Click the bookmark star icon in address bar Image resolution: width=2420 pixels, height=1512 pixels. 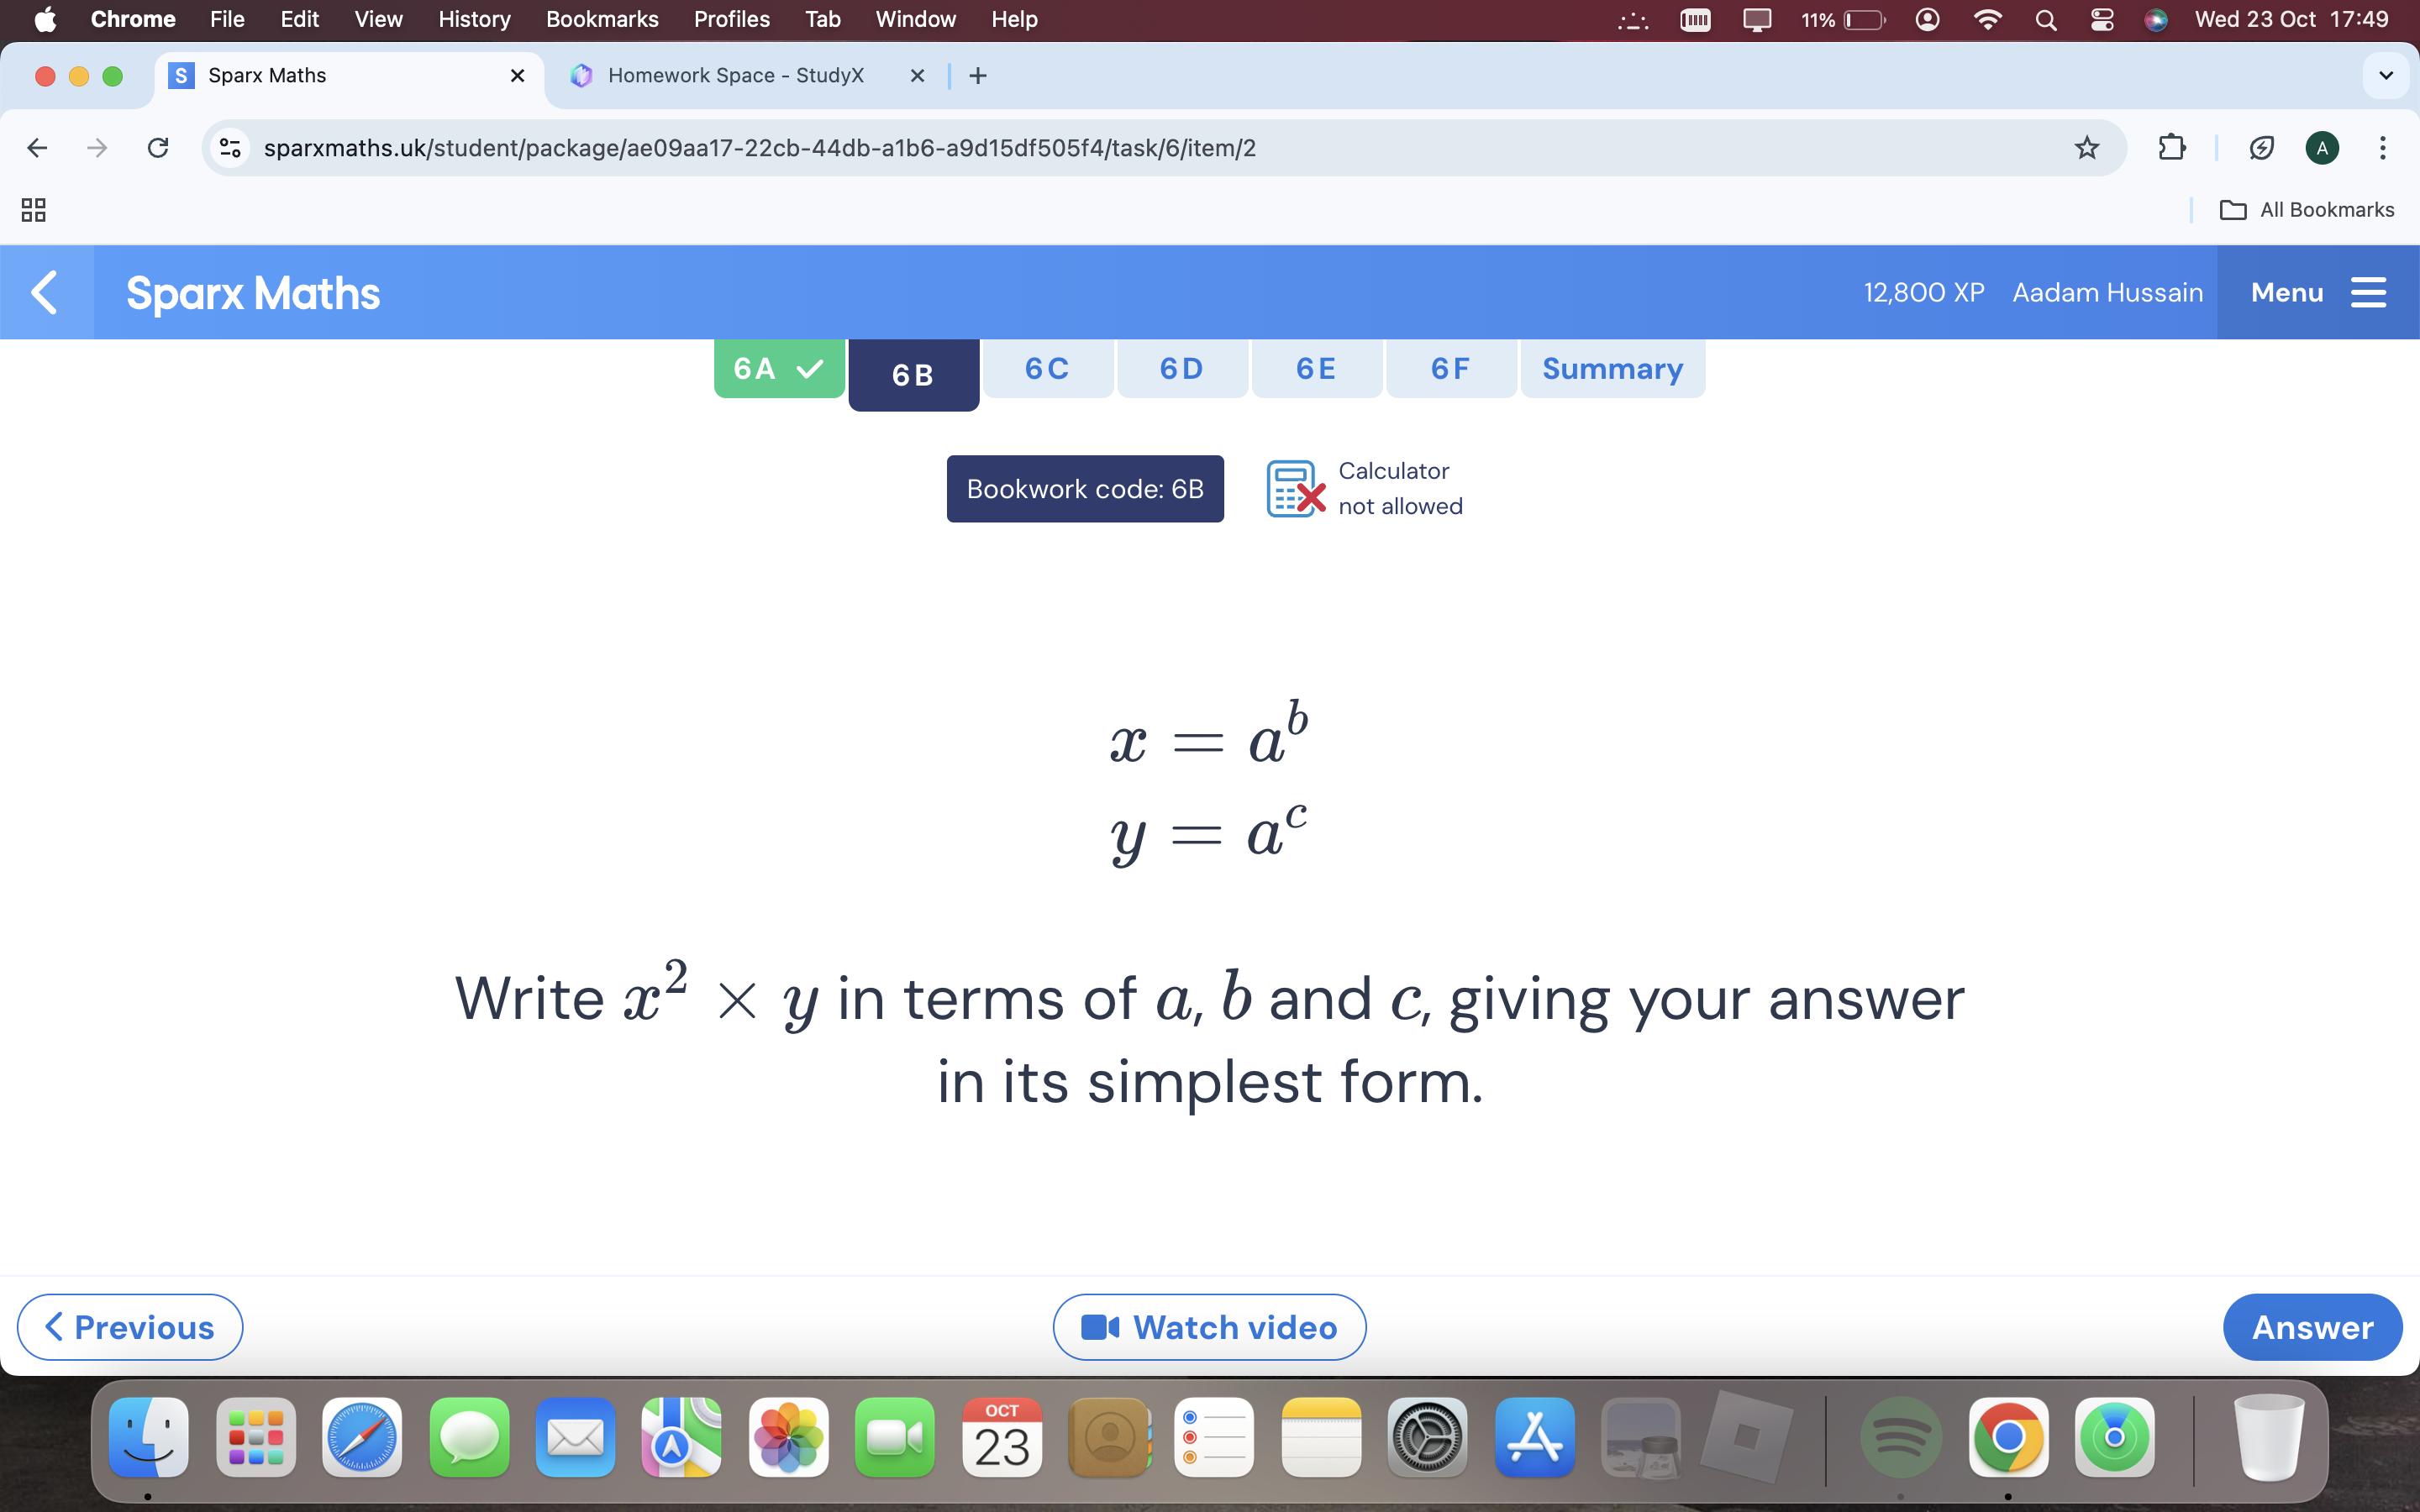pyautogui.click(x=2086, y=146)
